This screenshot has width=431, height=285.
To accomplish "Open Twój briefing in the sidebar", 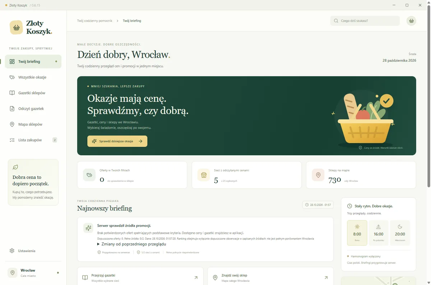I will [x=33, y=62].
